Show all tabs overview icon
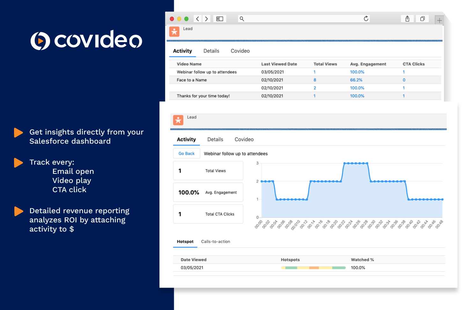 coord(422,19)
